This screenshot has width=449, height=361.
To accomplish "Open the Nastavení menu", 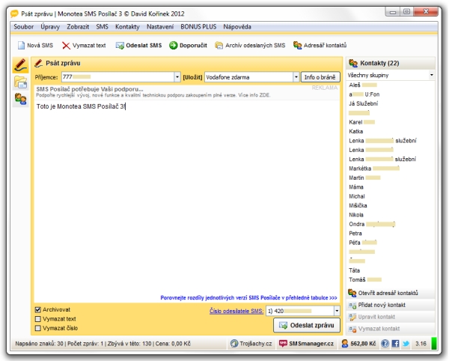I will click(x=160, y=27).
